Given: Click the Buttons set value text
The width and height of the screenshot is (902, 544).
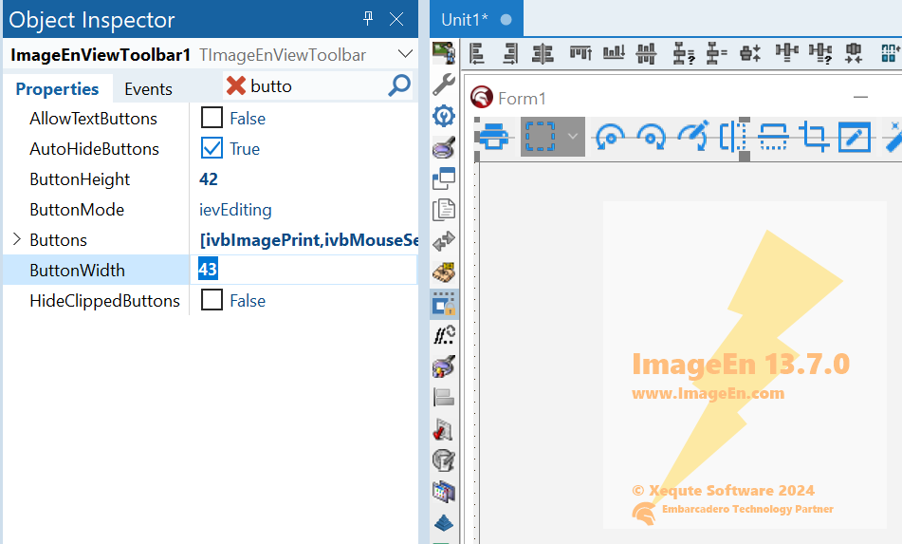Looking at the screenshot, I should pos(308,240).
